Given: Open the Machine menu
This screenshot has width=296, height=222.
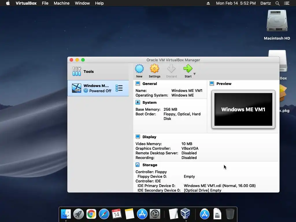Looking at the screenshot, I should tap(62, 3).
